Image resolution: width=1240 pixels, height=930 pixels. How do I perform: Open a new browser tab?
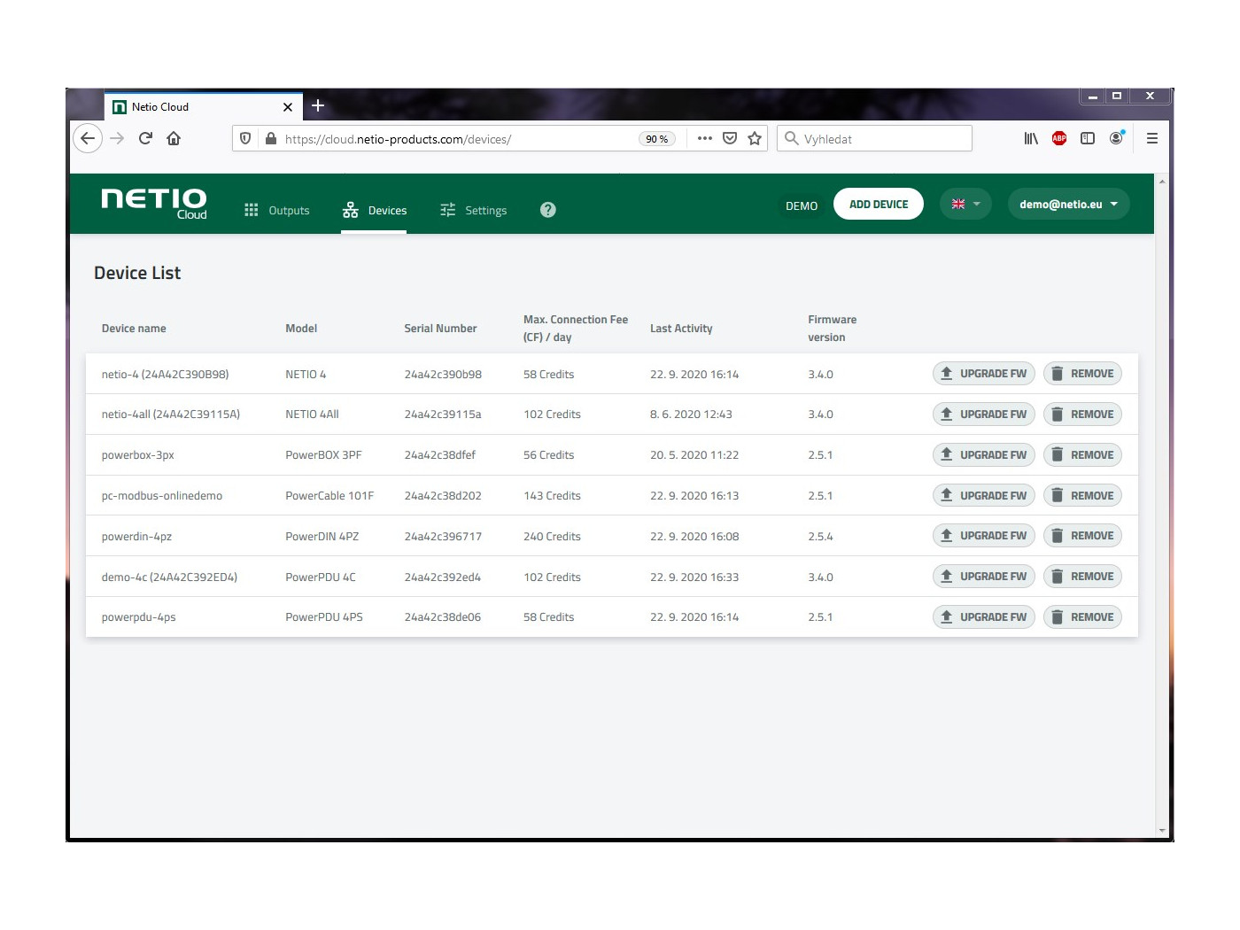[x=318, y=106]
